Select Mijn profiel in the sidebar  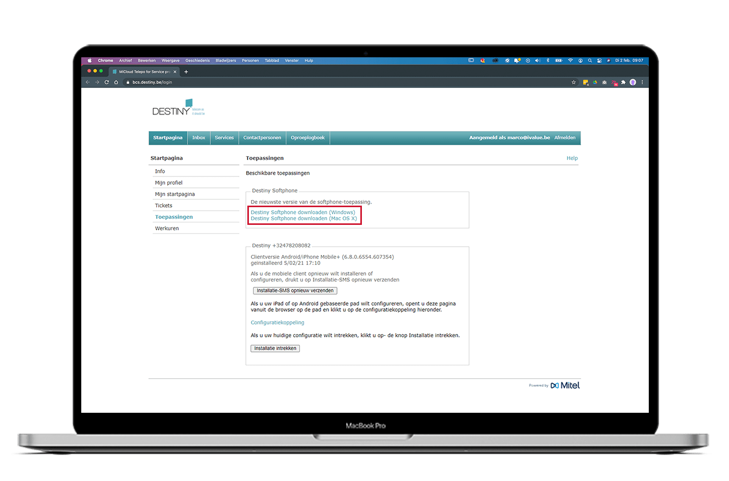(x=169, y=183)
